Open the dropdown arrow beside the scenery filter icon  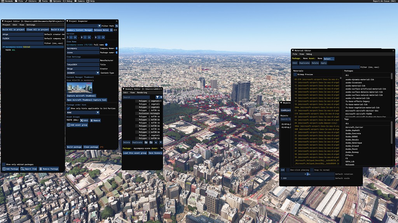(161, 97)
